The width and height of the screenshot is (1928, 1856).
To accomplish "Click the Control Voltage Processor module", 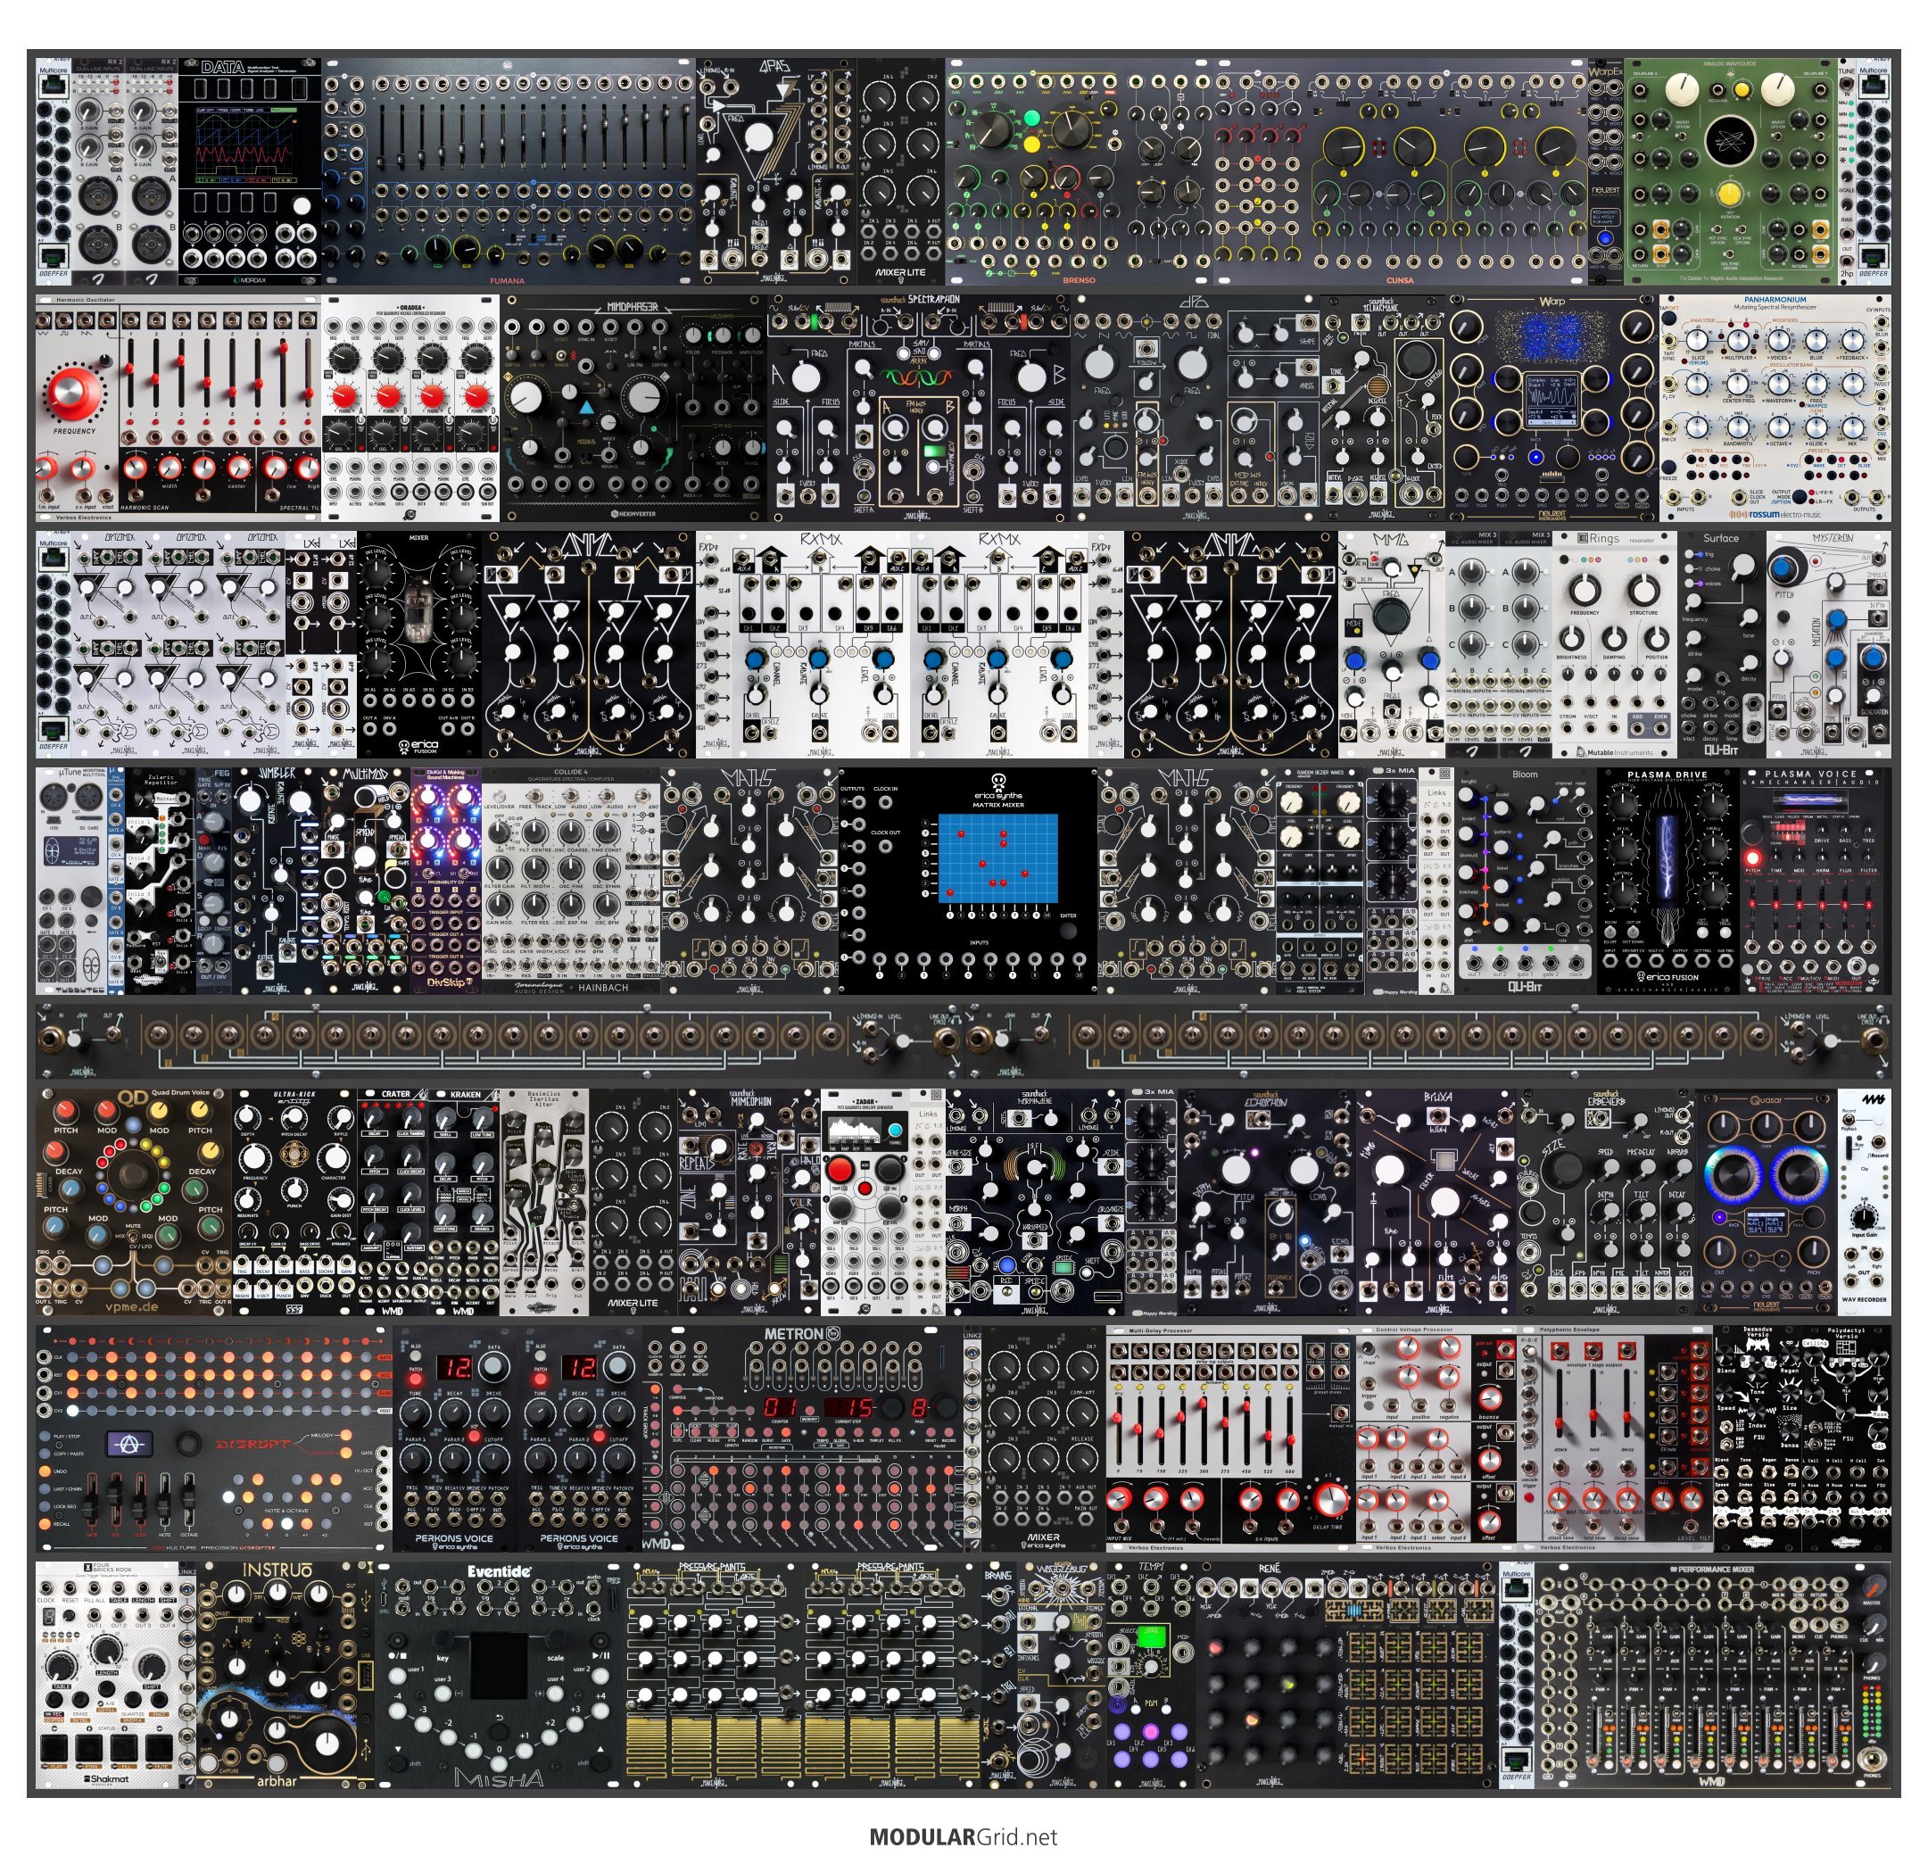I will (x=1436, y=1438).
